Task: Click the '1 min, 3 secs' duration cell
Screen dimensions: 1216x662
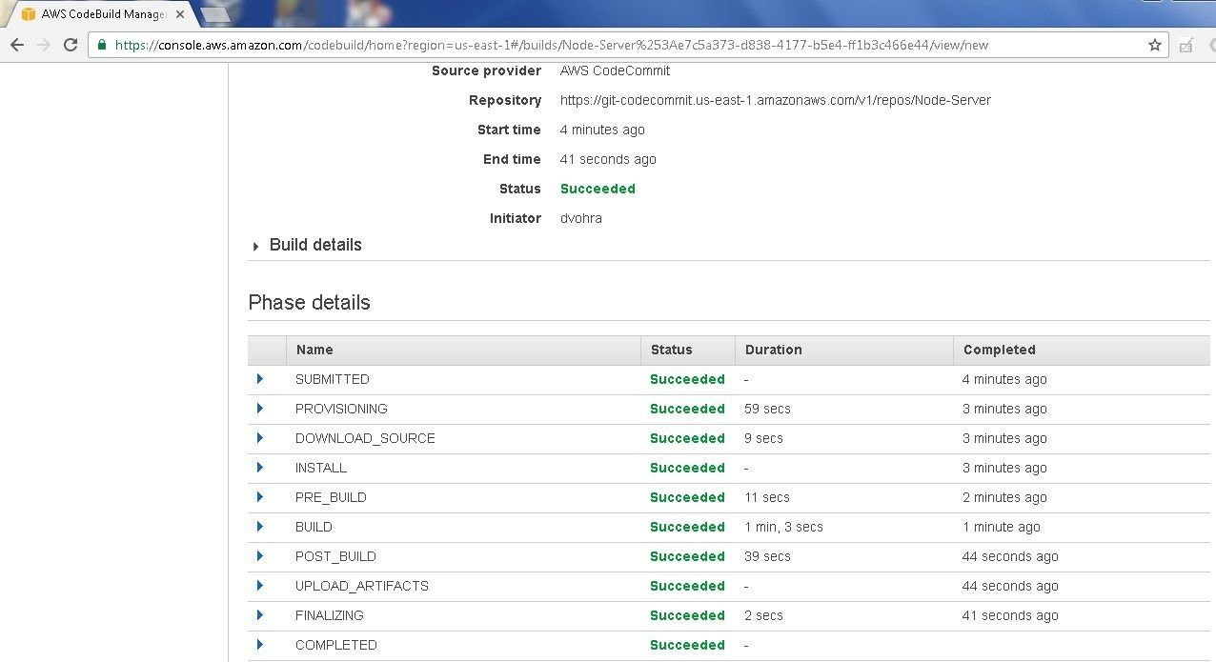Action: (x=783, y=527)
